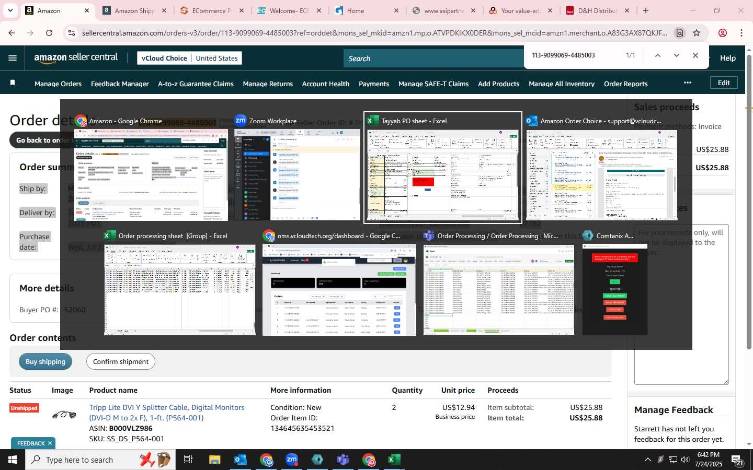
Task: Click the Windows taskbar search box
Action: click(100, 460)
